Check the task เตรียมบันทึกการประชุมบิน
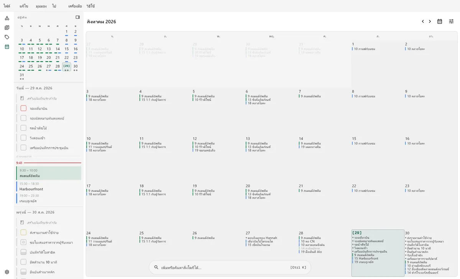460x279 pixels. tap(23, 148)
